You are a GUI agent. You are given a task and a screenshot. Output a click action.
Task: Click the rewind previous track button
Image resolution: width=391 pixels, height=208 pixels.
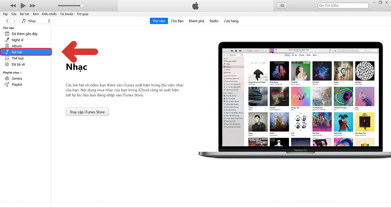(13, 6)
